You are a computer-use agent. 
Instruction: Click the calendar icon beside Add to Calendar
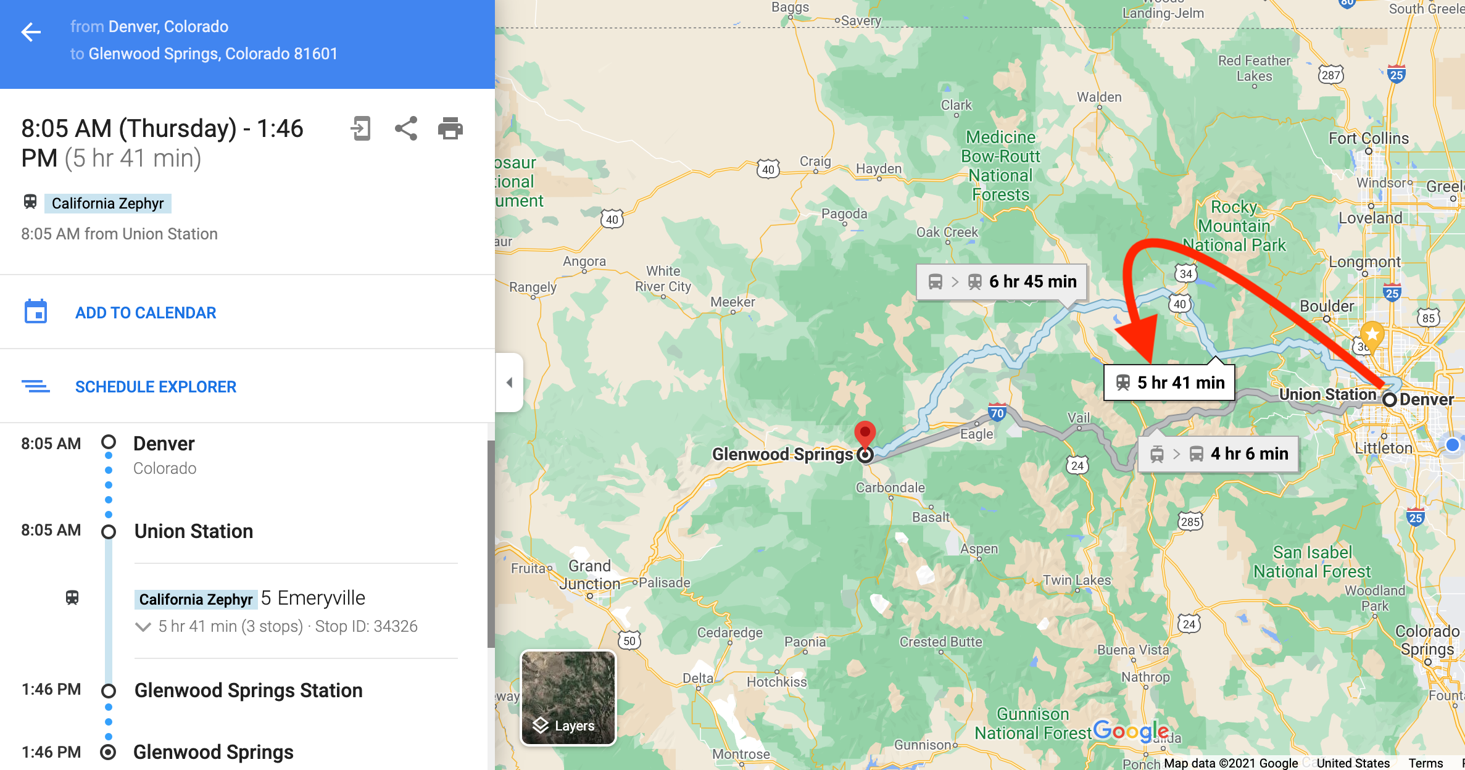pos(36,312)
